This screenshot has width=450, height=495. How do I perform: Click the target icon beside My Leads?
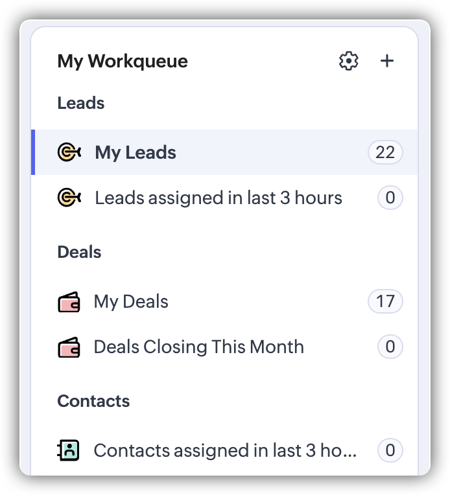tap(69, 153)
